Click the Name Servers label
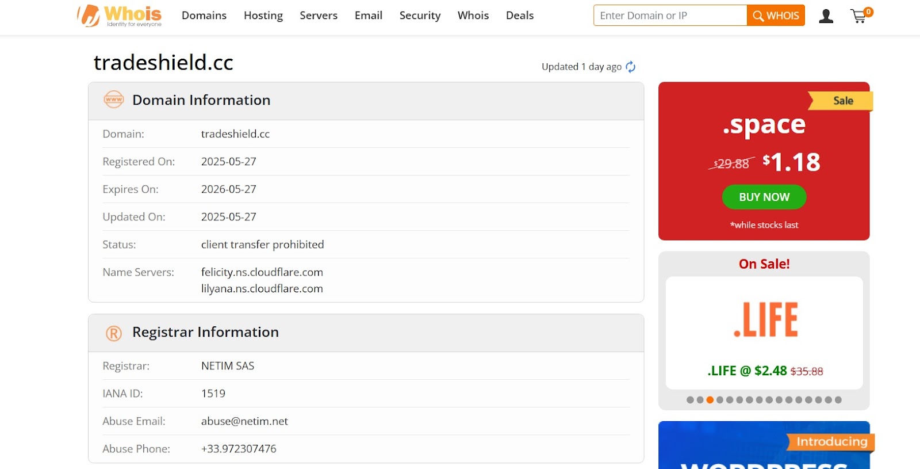The height and width of the screenshot is (469, 920). point(138,272)
